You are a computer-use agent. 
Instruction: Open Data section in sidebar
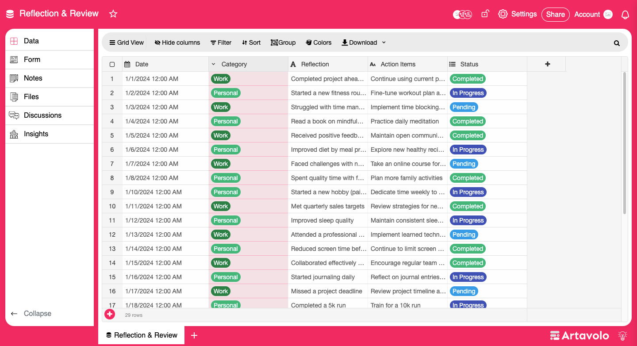(50, 41)
